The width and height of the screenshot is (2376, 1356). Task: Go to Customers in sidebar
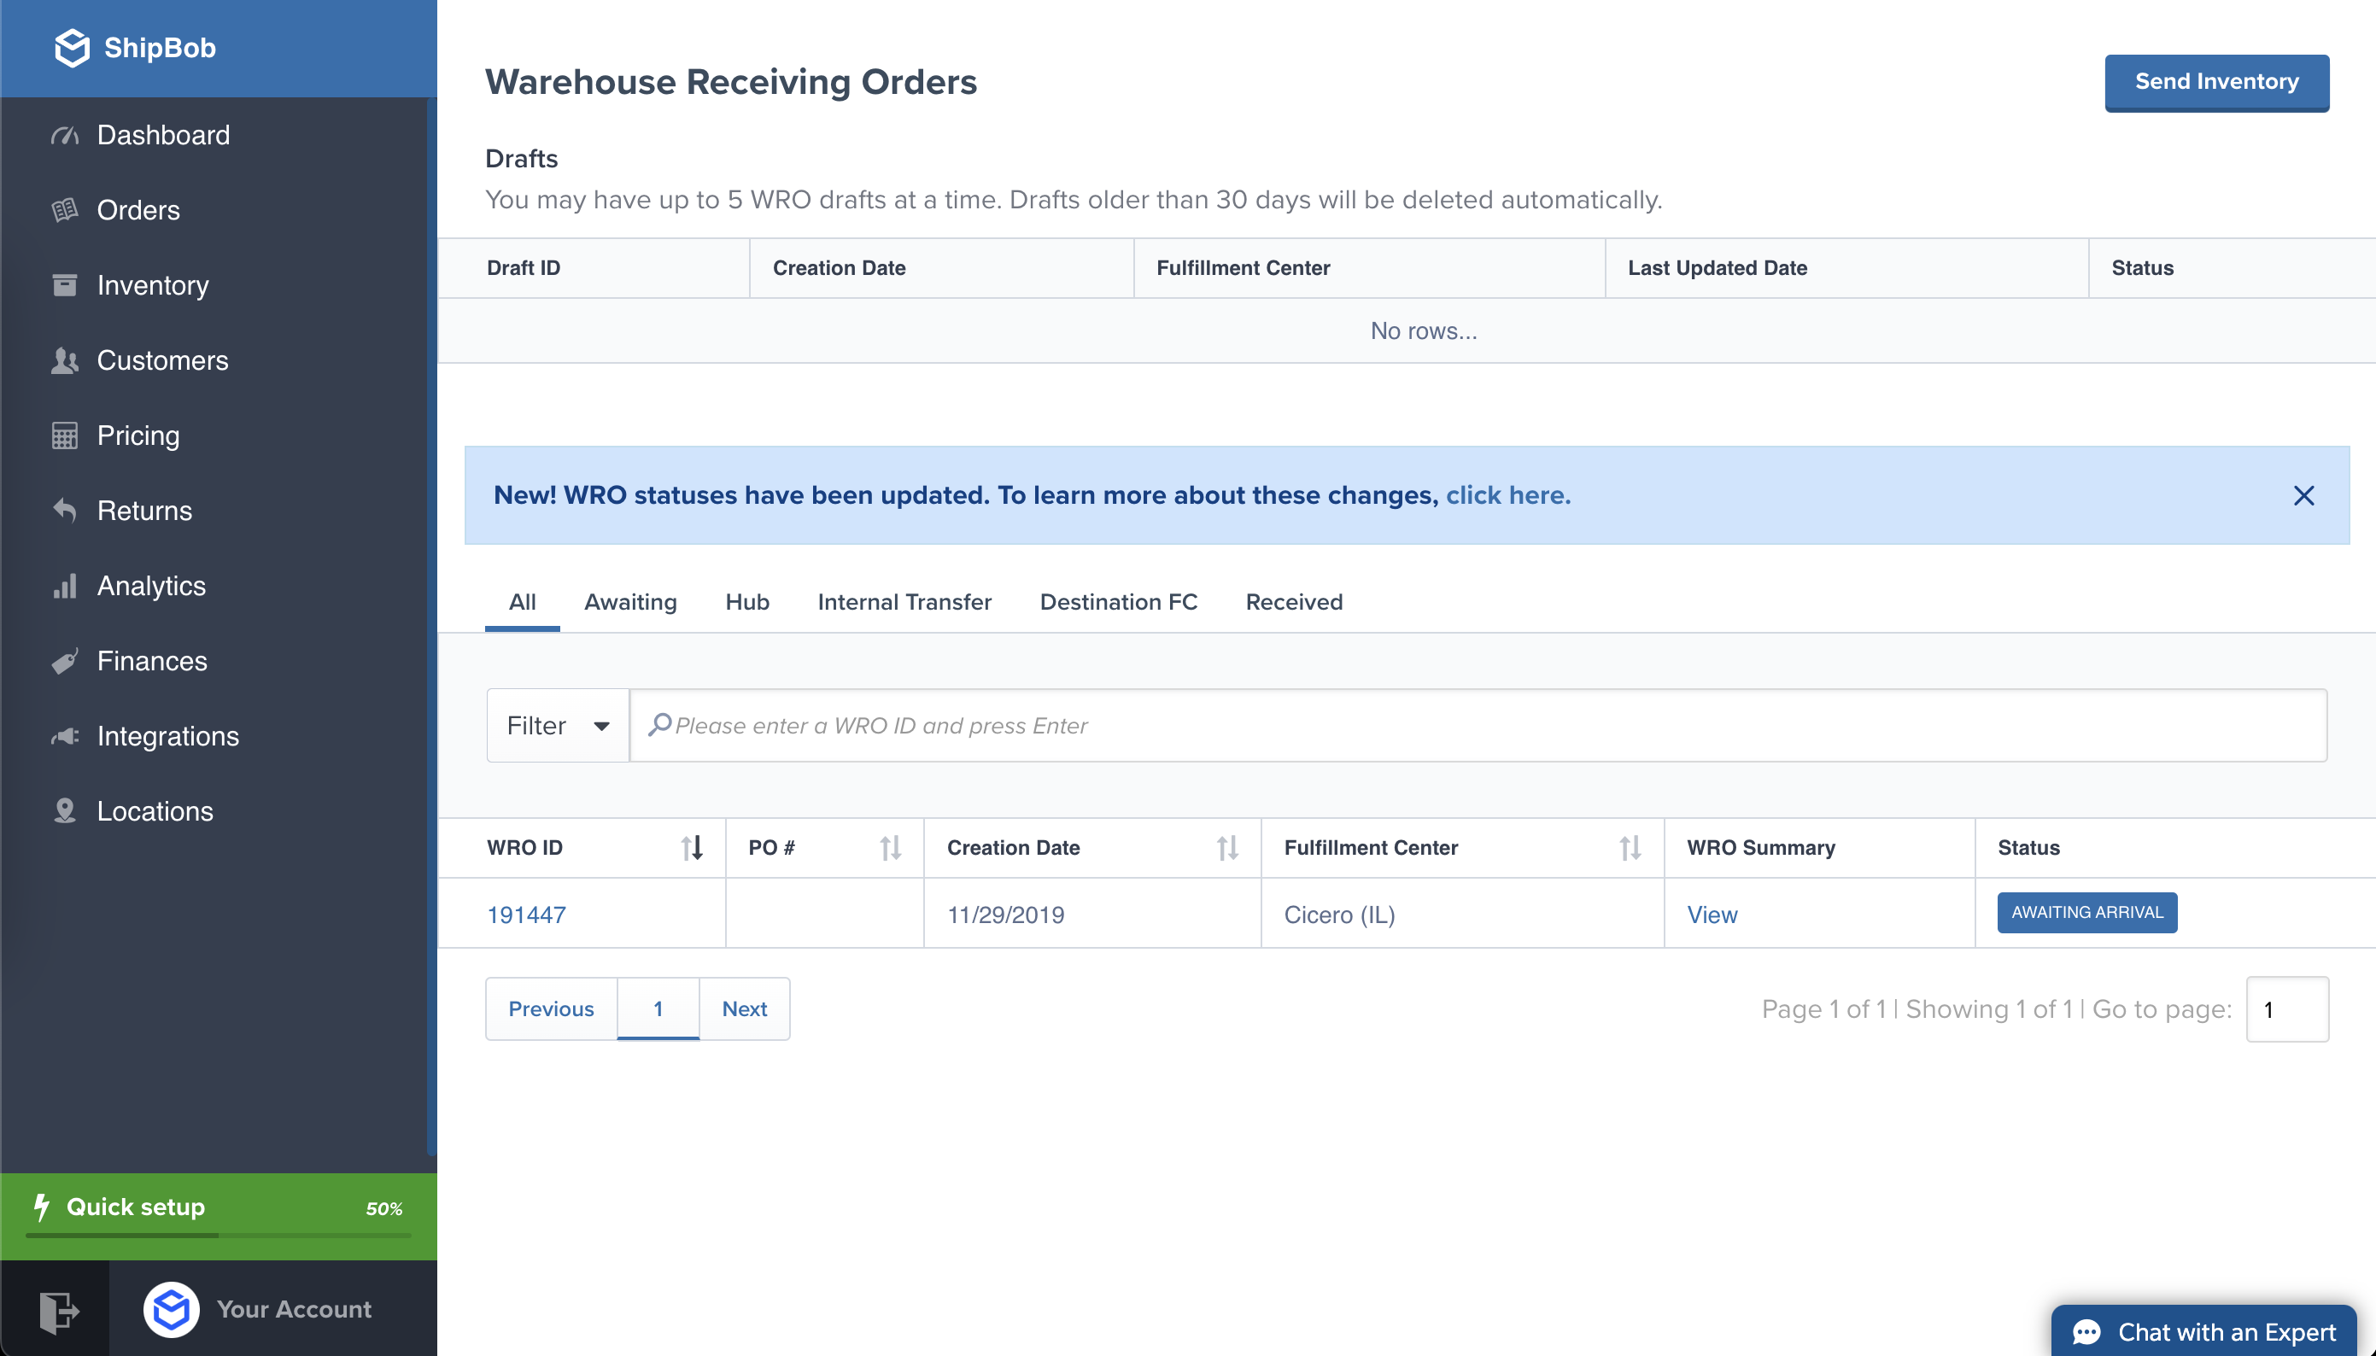(x=163, y=360)
